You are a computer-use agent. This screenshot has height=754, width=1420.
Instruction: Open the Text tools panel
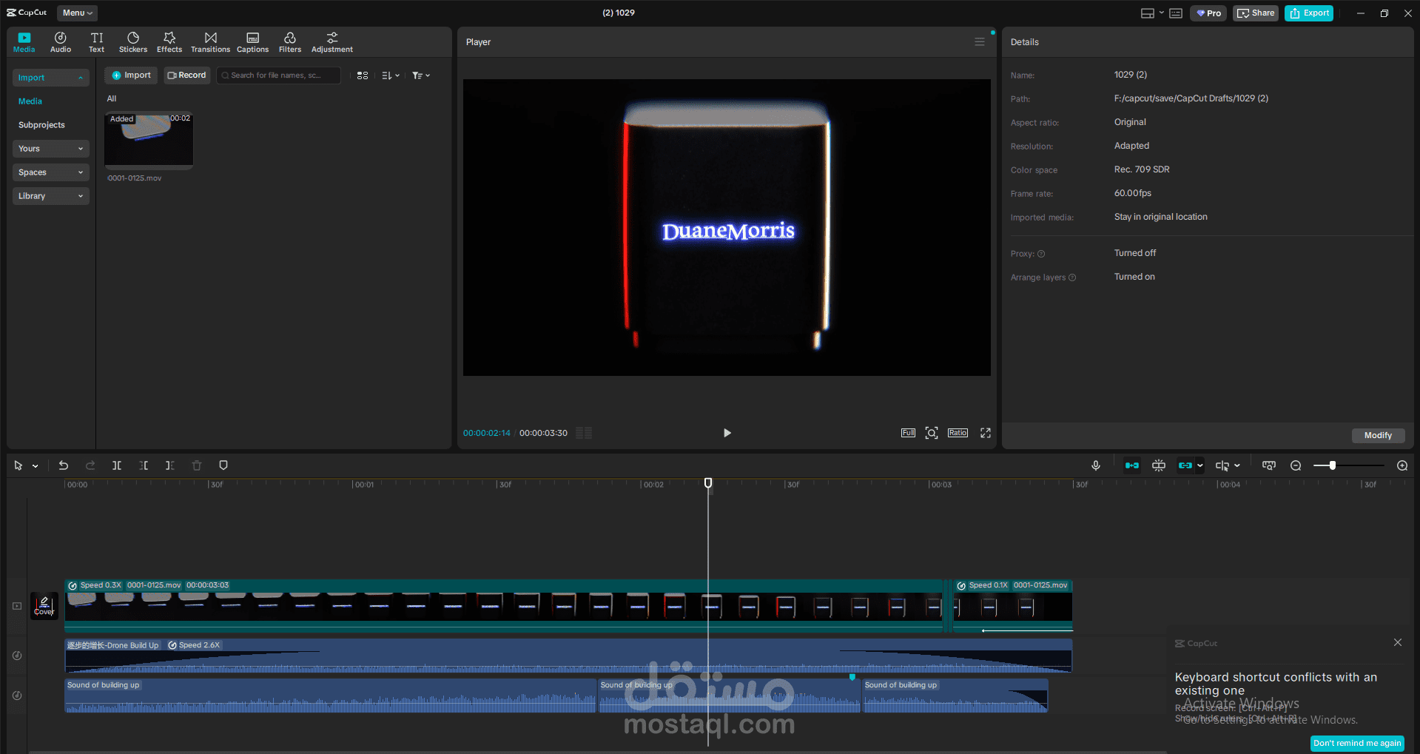click(x=97, y=42)
